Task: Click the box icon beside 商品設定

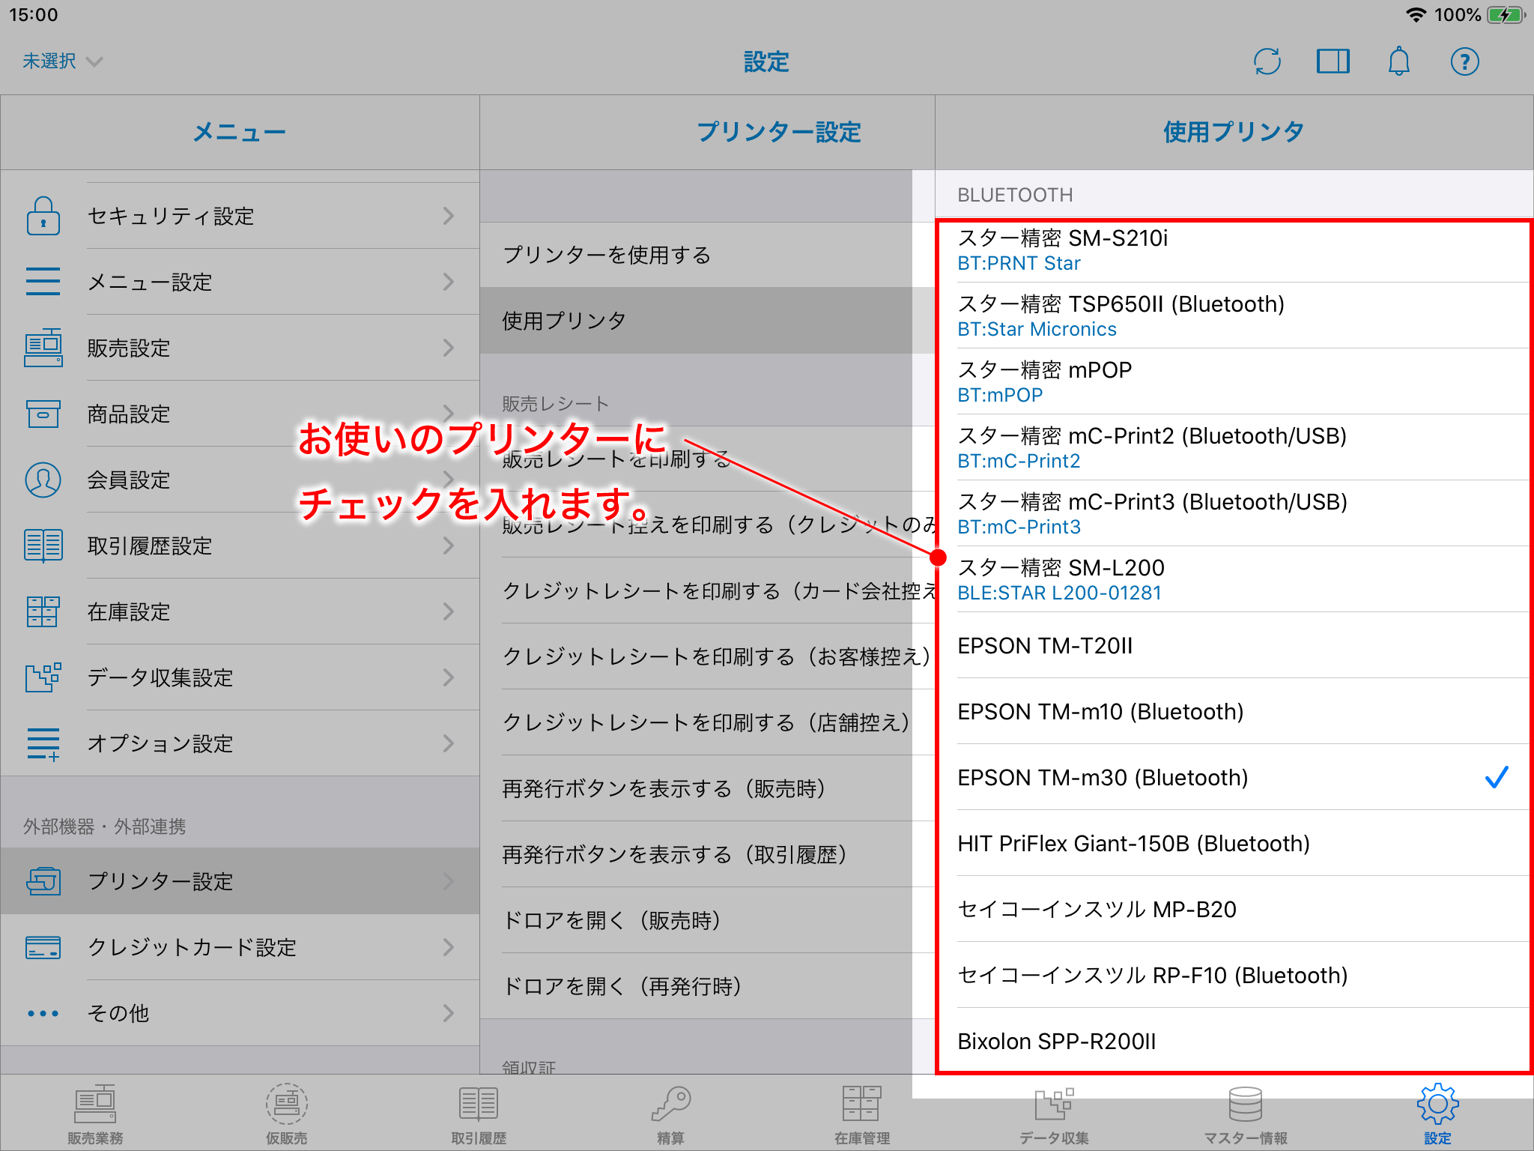Action: [x=43, y=414]
